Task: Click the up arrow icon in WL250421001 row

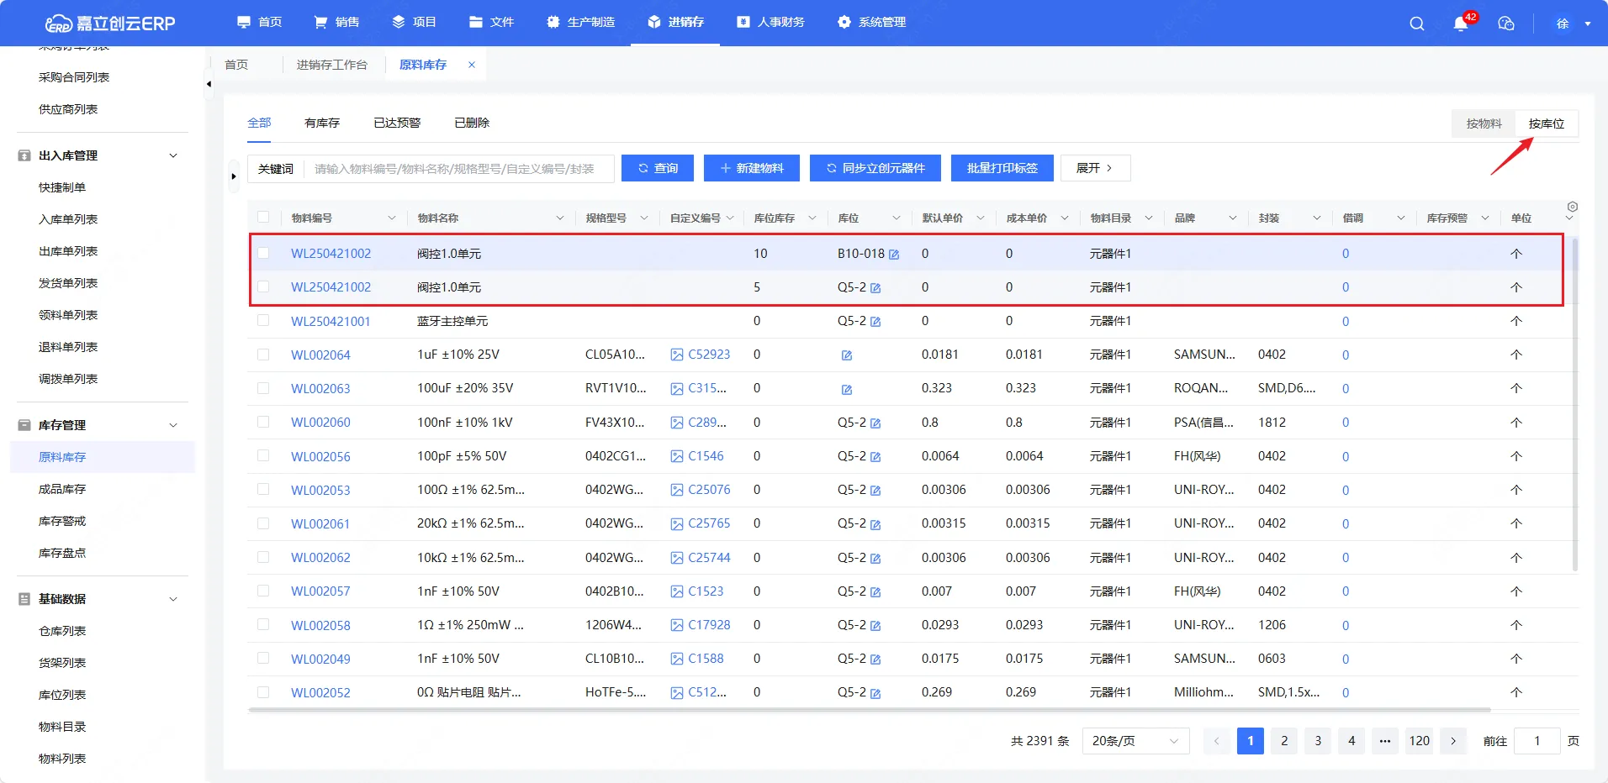Action: coord(1516,321)
